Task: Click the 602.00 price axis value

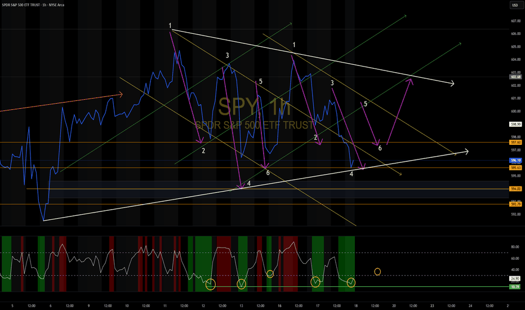Action: coord(515,86)
